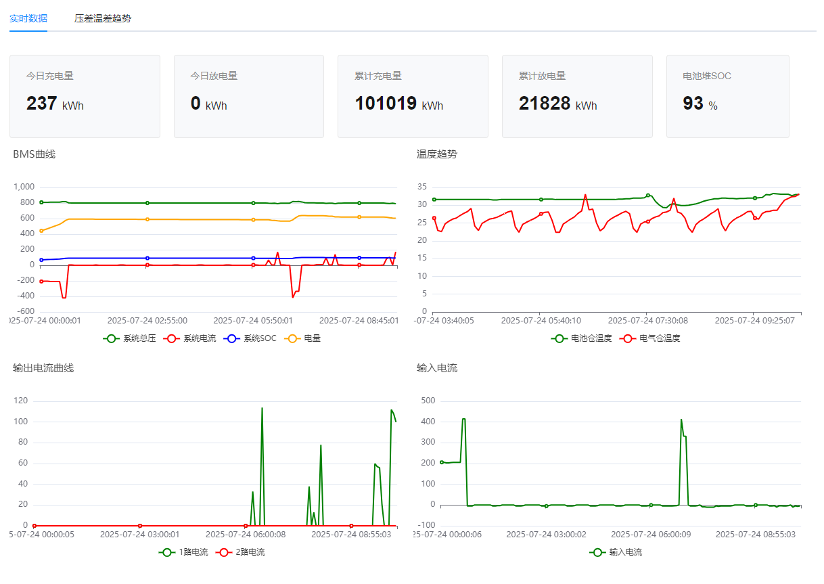This screenshot has height=584, width=824.
Task: Click the 温度趋势 chart title
Action: pos(437,154)
